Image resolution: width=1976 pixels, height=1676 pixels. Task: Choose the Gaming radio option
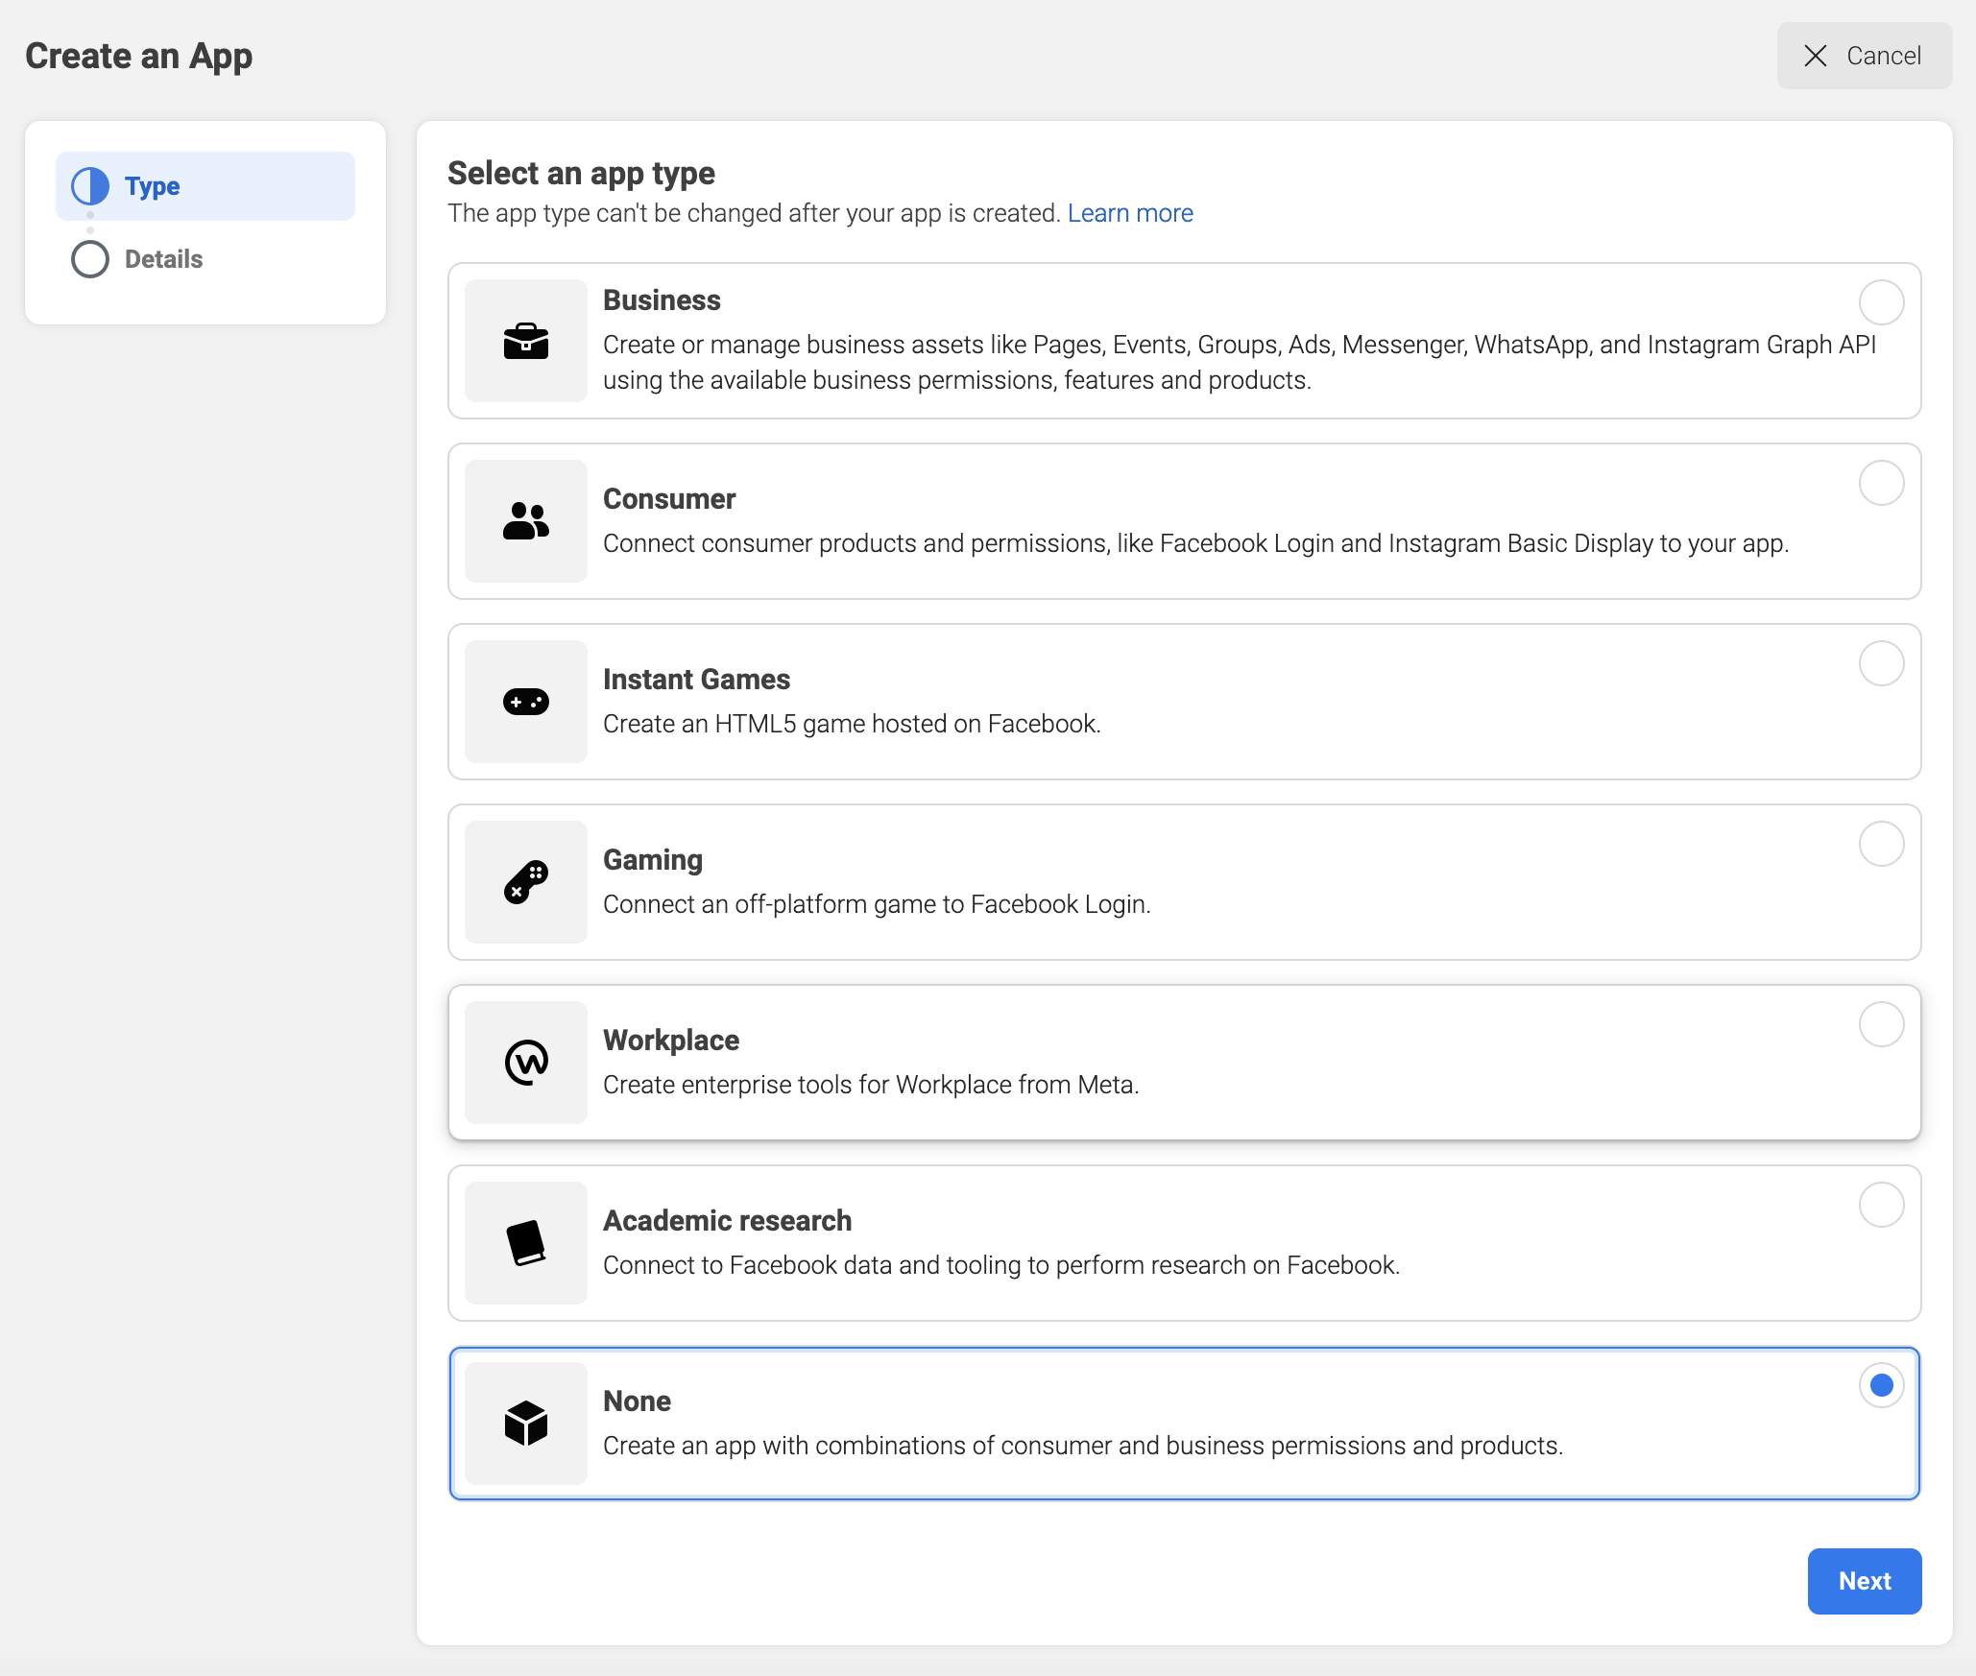1881,844
